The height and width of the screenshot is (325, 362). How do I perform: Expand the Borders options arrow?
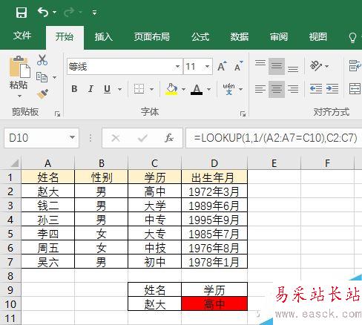(x=151, y=89)
